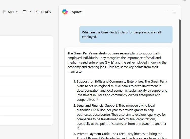This screenshot has height=139, width=190.
Task: Click the Sort arrows icon
Action: (4, 12)
